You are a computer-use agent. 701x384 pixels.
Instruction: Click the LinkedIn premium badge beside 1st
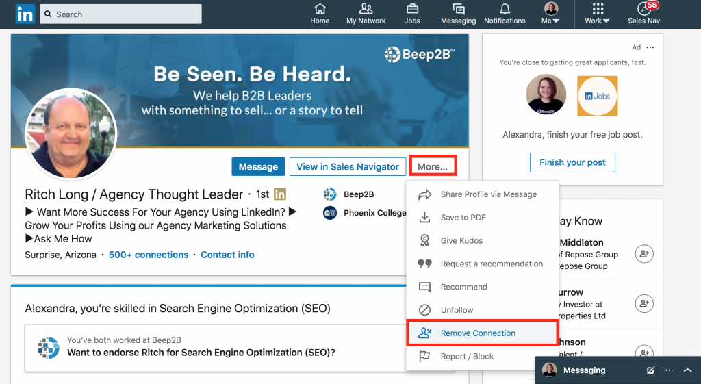click(x=280, y=194)
